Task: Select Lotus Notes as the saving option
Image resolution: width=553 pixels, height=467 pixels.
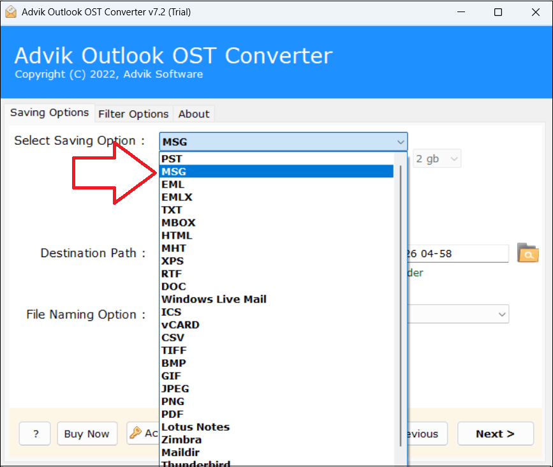Action: pyautogui.click(x=195, y=427)
